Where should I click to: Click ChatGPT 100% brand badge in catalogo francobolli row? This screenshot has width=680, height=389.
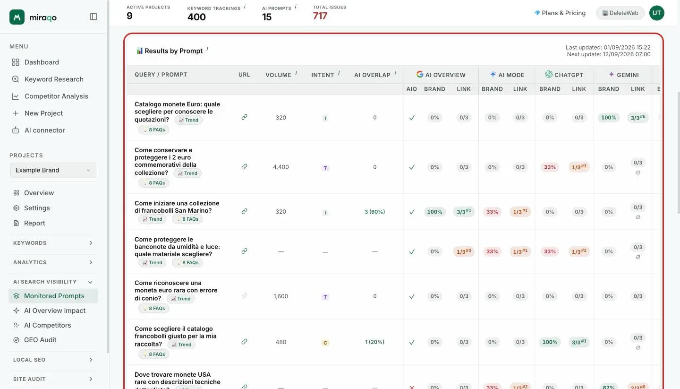pyautogui.click(x=550, y=342)
